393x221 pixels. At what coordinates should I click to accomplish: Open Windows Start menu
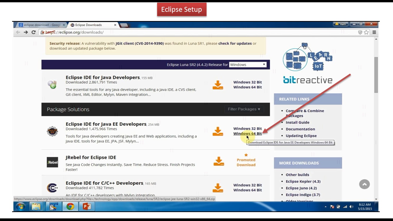click(x=20, y=207)
